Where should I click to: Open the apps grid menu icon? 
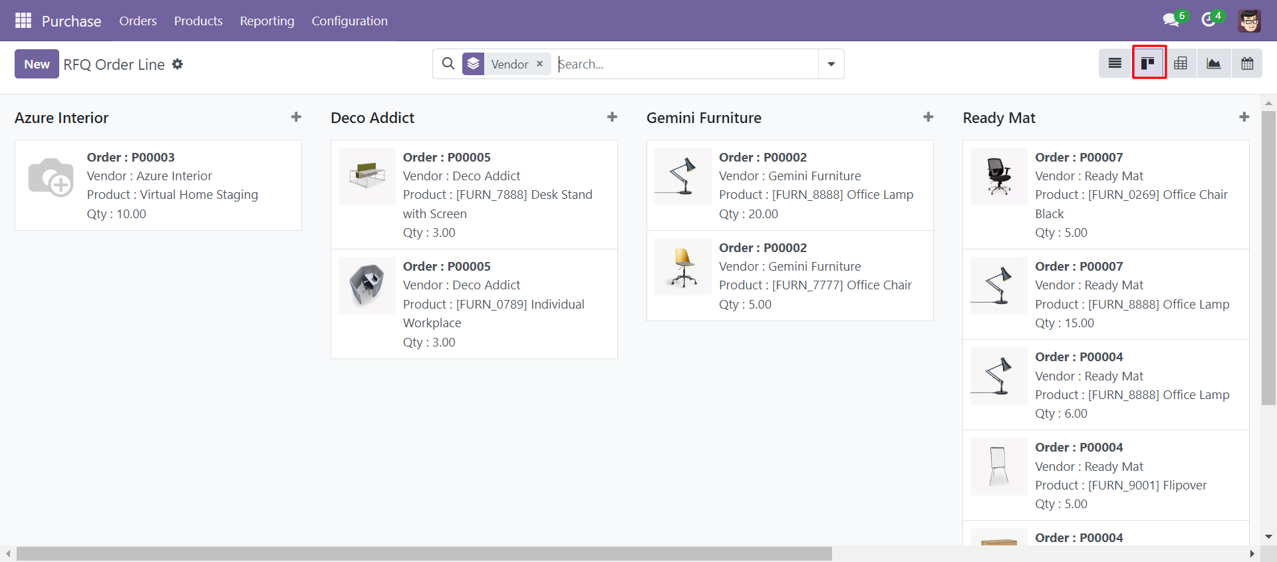(23, 21)
